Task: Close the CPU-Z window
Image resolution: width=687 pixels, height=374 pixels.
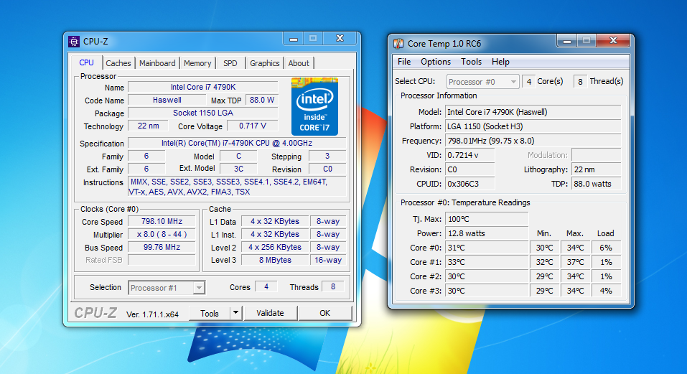Action: [340, 39]
